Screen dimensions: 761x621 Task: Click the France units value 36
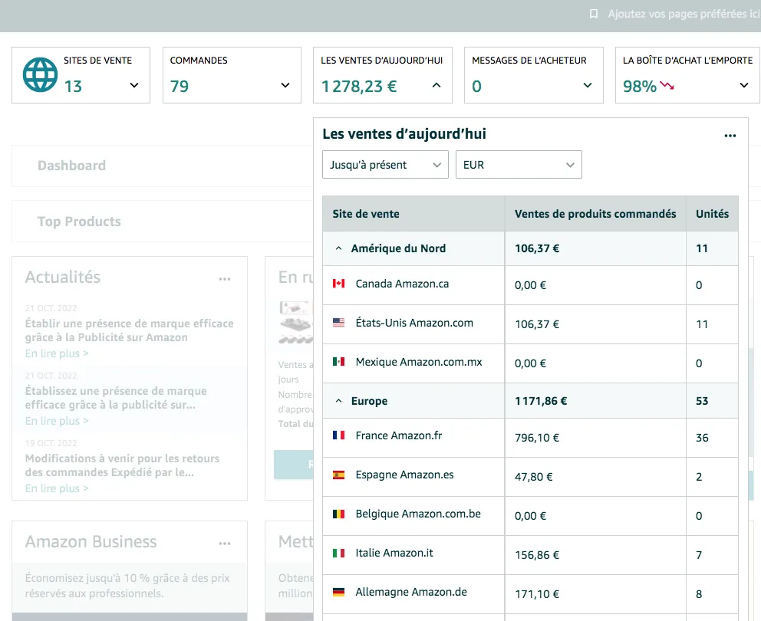pos(702,438)
